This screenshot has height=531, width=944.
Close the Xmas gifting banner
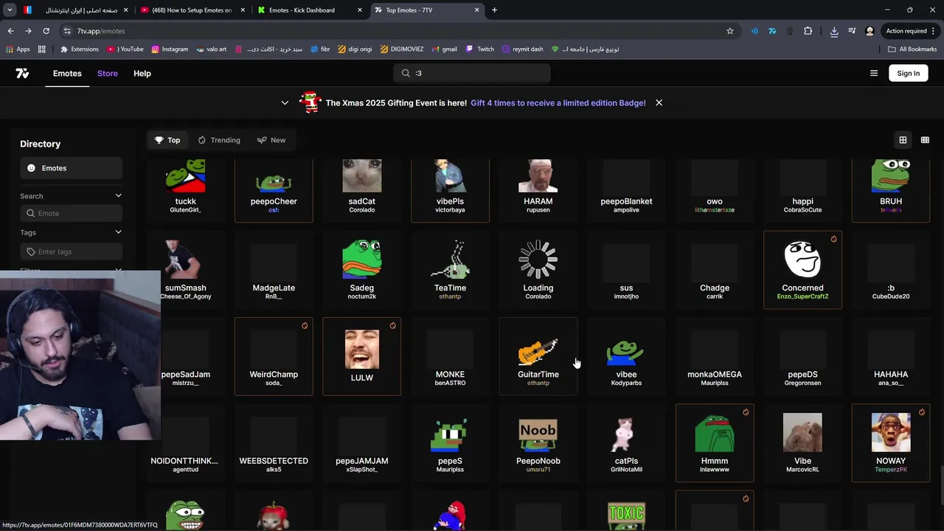tap(659, 103)
